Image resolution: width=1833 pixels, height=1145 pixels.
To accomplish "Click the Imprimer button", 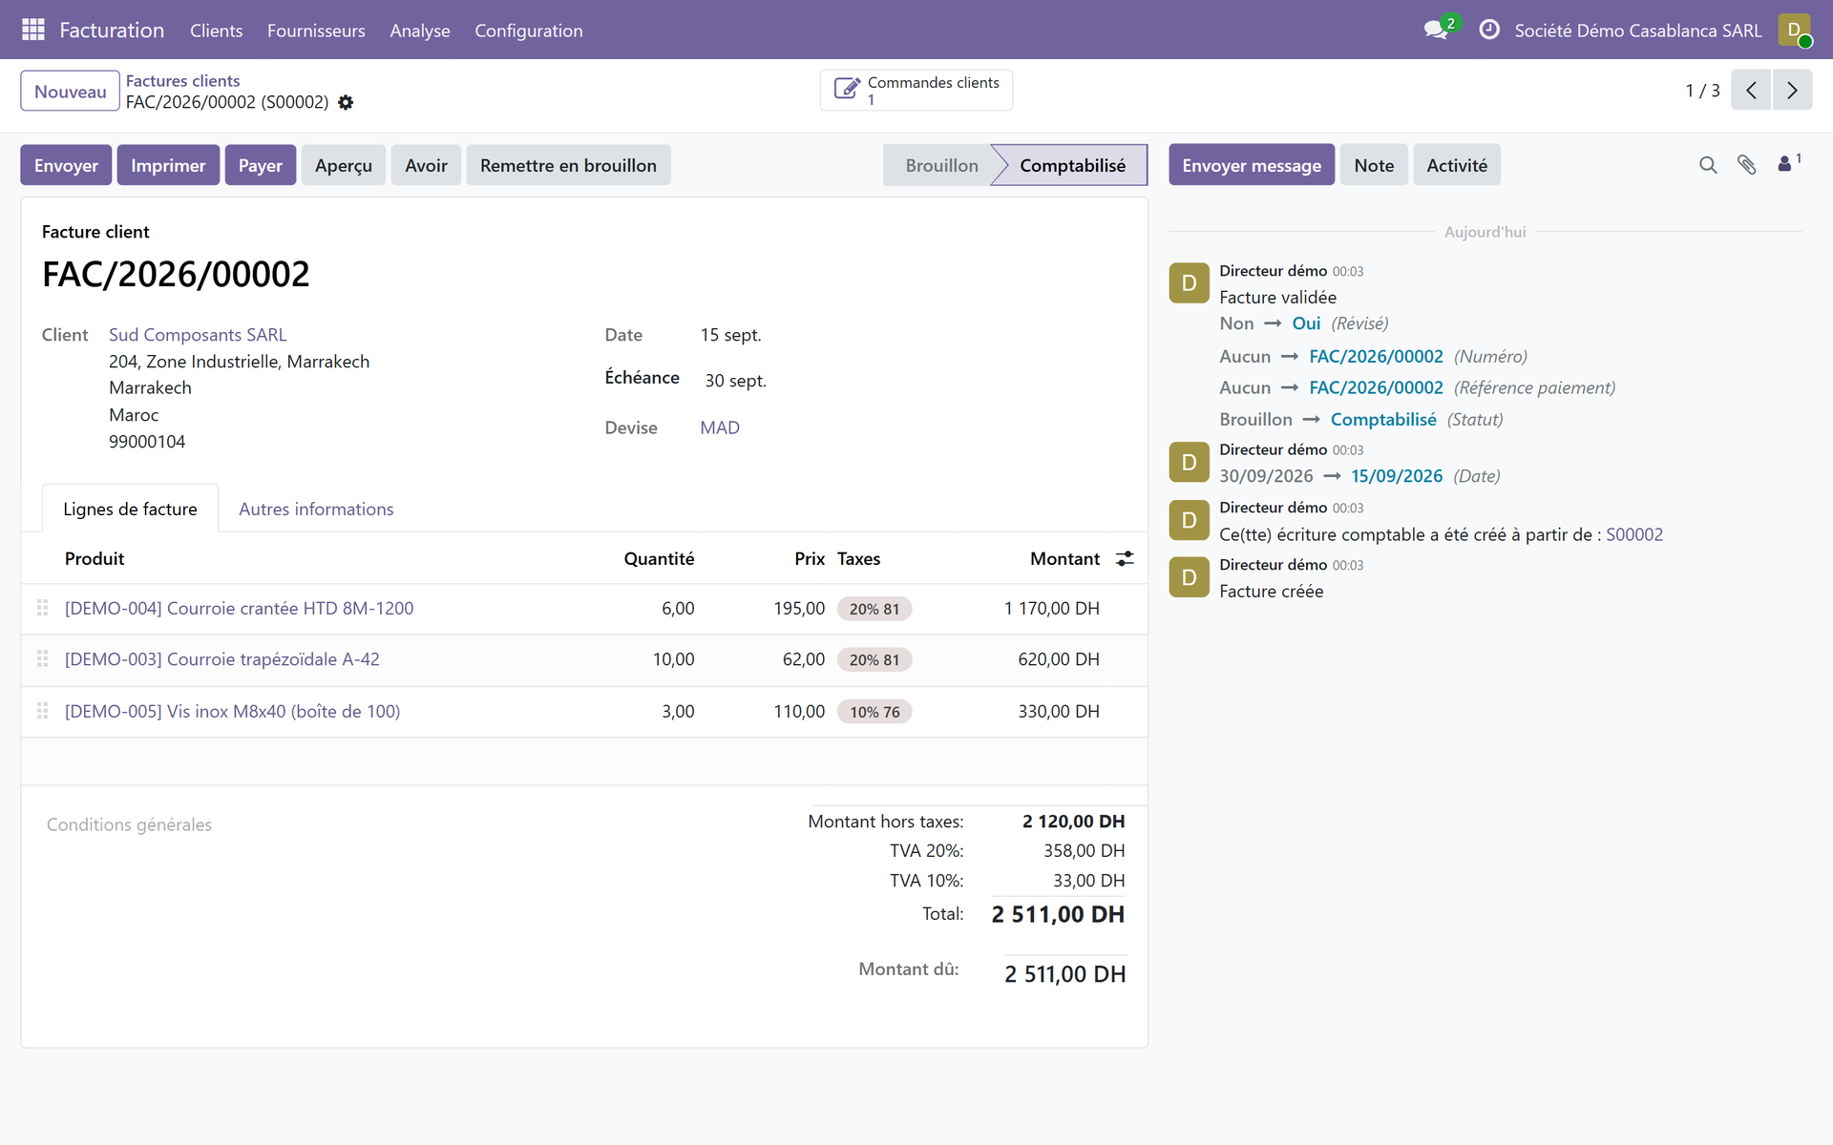I will 168,165.
